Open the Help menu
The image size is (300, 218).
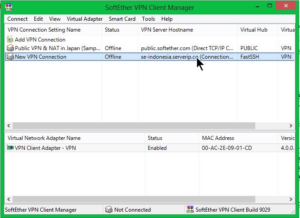pos(167,19)
